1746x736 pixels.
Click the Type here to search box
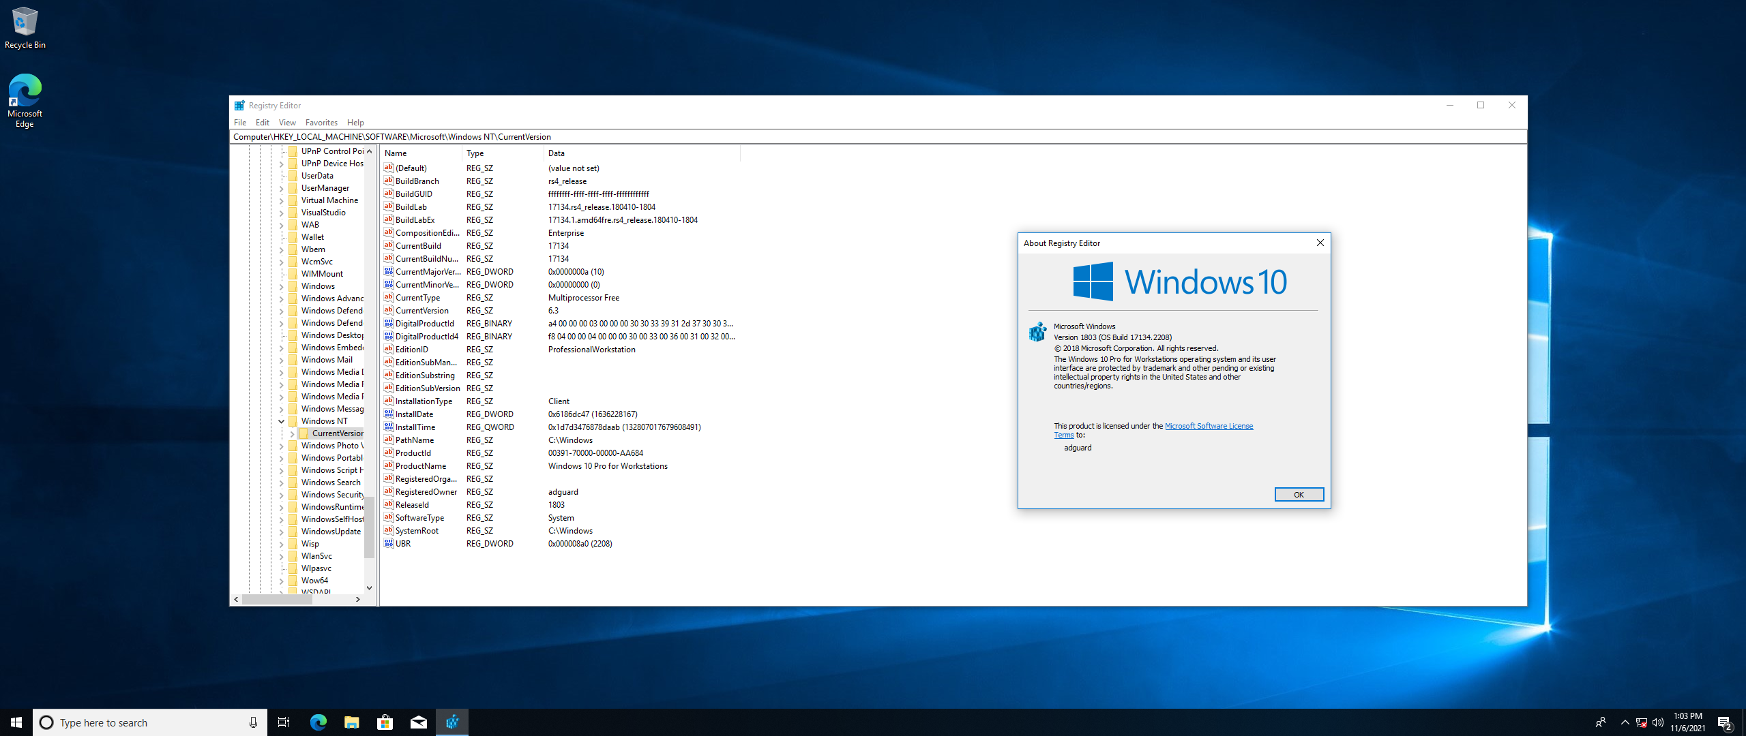150,722
